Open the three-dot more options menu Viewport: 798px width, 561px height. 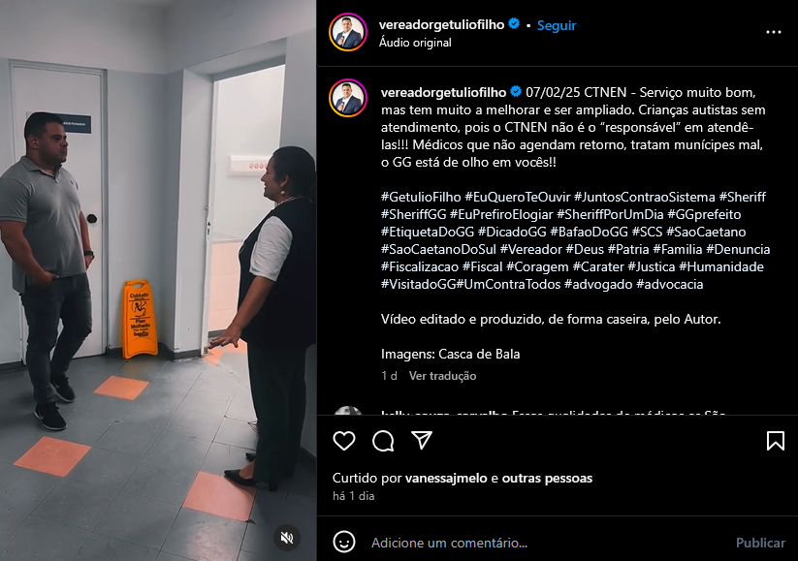coord(774,32)
